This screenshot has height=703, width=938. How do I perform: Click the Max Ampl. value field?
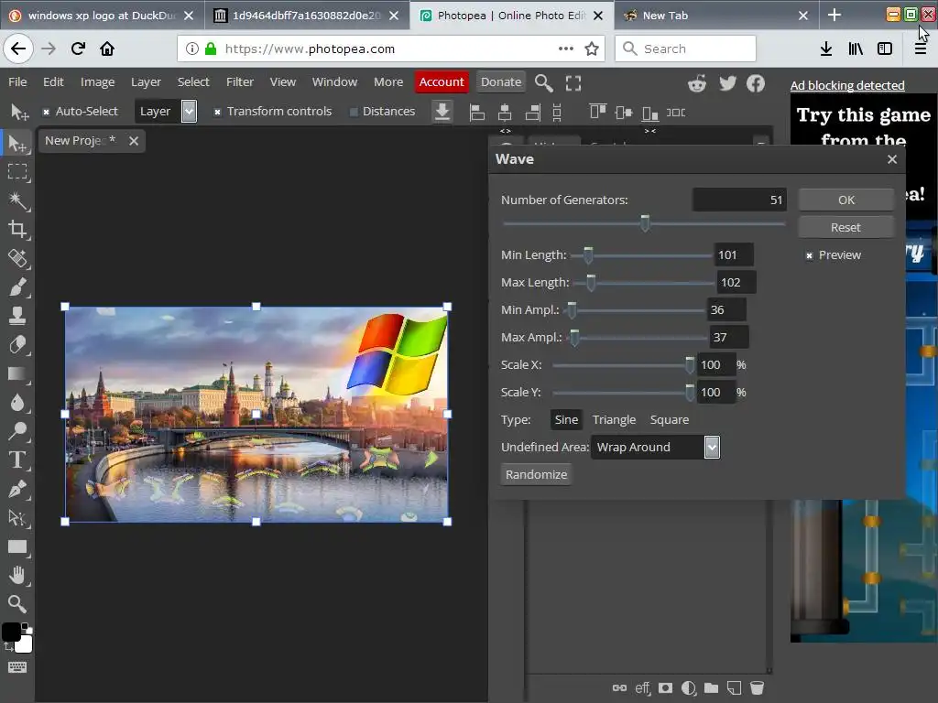[728, 338]
